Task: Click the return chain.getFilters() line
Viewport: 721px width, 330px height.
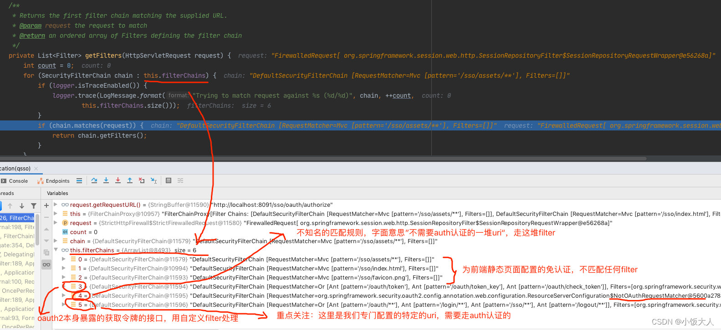Action: pyautogui.click(x=100, y=135)
